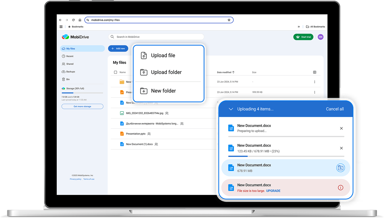Screen dimensions: 384x218
Task: Open the MK user avatar
Action: [320, 37]
